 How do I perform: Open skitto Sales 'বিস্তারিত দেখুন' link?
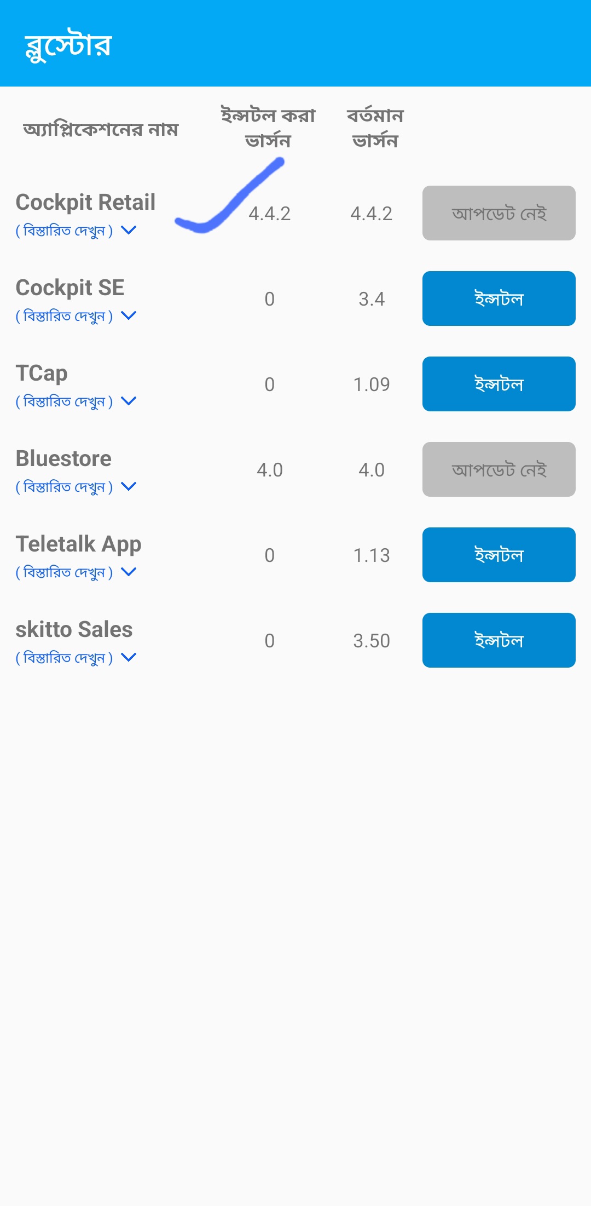(x=65, y=658)
